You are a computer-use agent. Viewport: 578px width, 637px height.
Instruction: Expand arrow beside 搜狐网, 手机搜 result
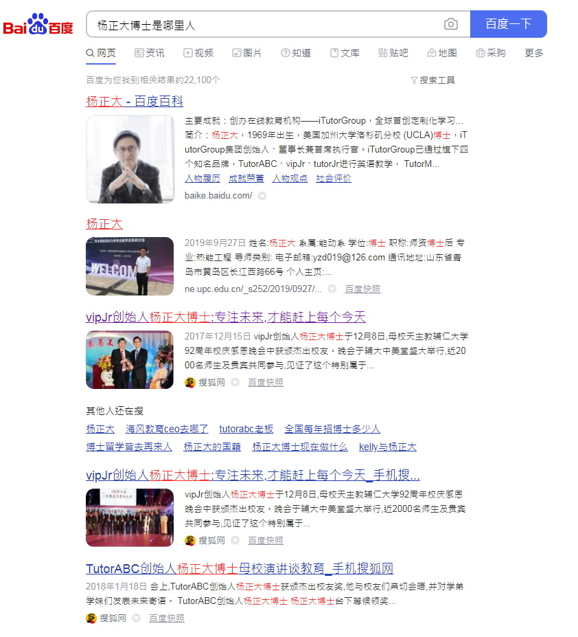point(235,540)
